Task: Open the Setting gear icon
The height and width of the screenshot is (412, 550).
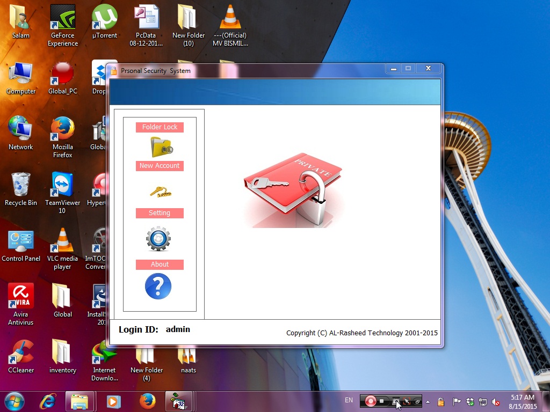Action: pyautogui.click(x=158, y=239)
